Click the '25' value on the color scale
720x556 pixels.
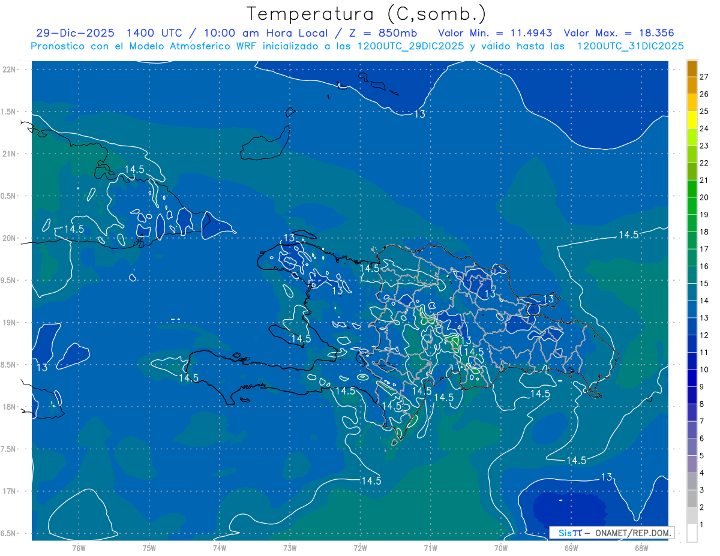tap(704, 111)
